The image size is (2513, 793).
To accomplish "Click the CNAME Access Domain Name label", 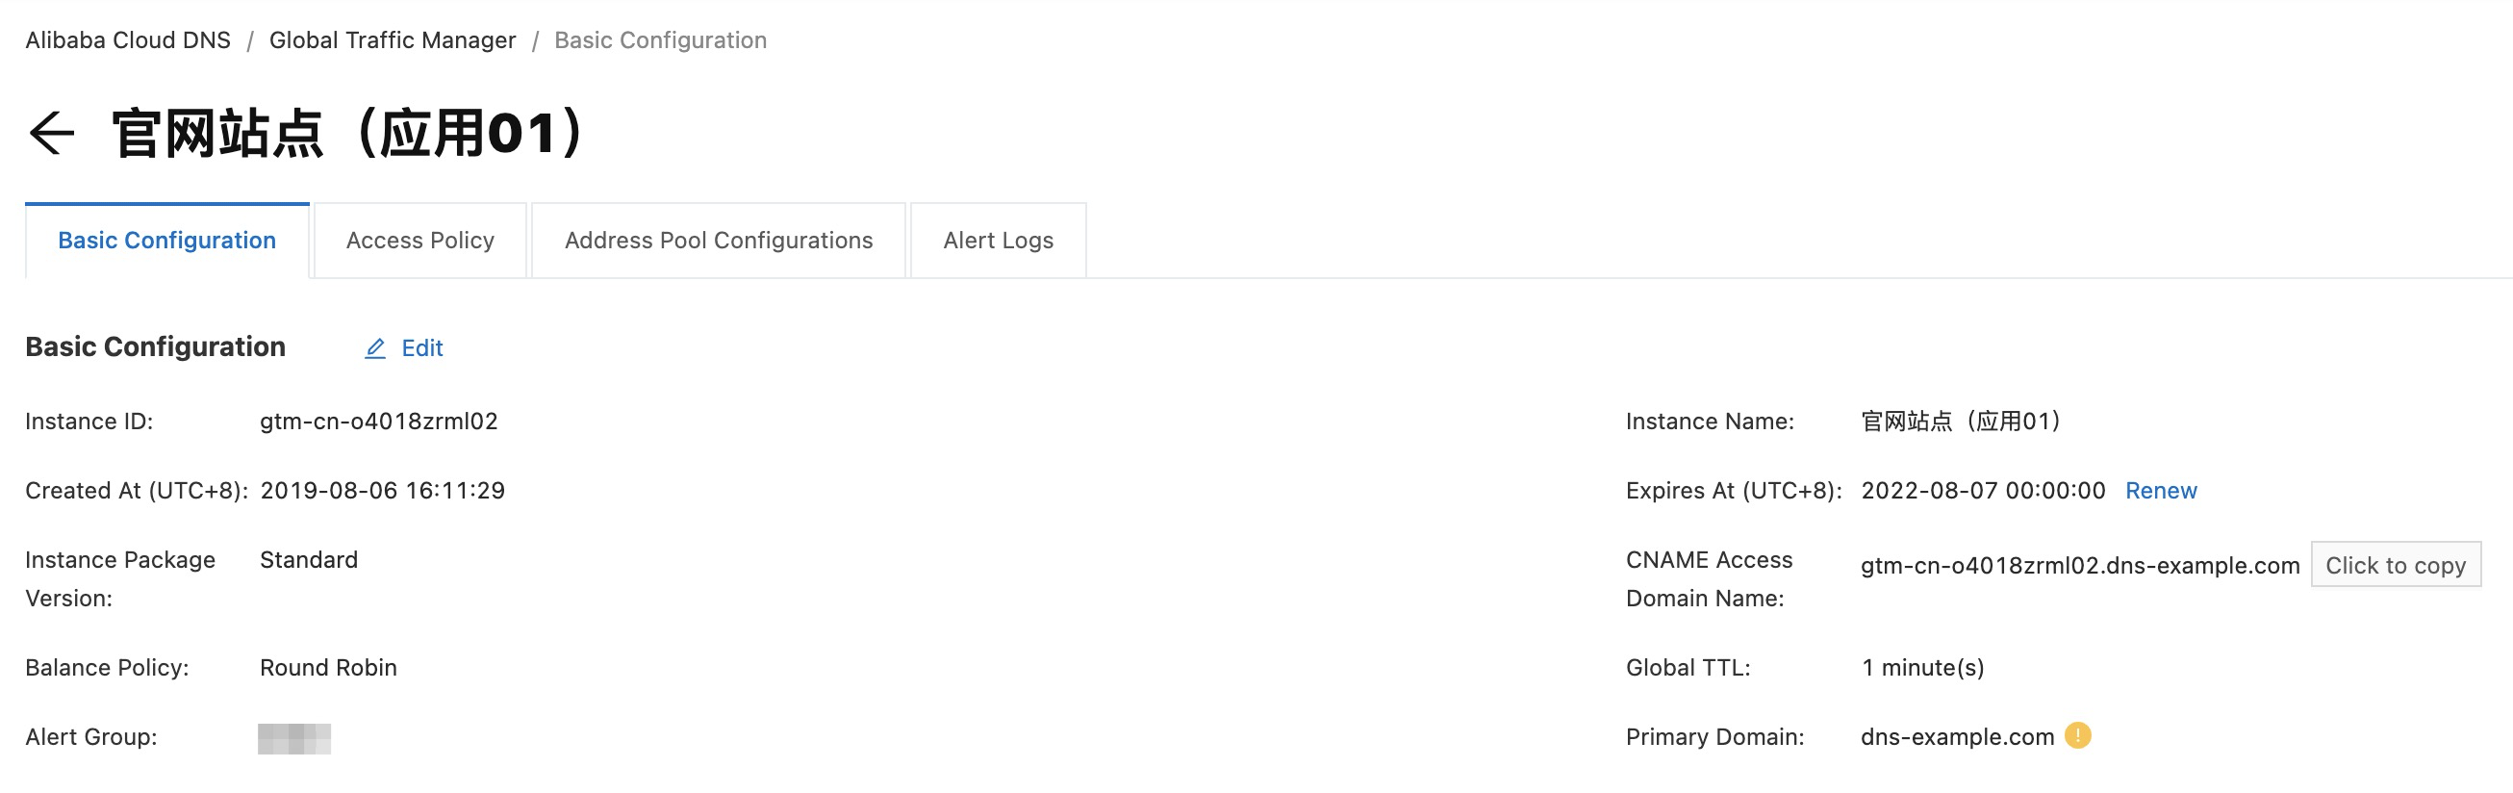I will click(x=1709, y=579).
